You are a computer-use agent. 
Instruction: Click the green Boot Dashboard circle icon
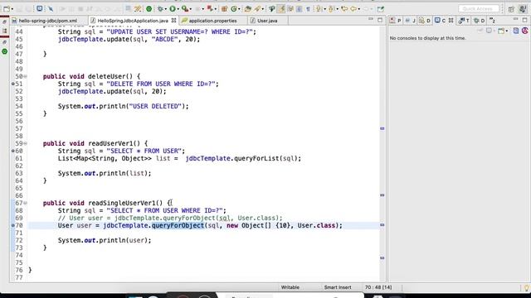click(x=149, y=9)
